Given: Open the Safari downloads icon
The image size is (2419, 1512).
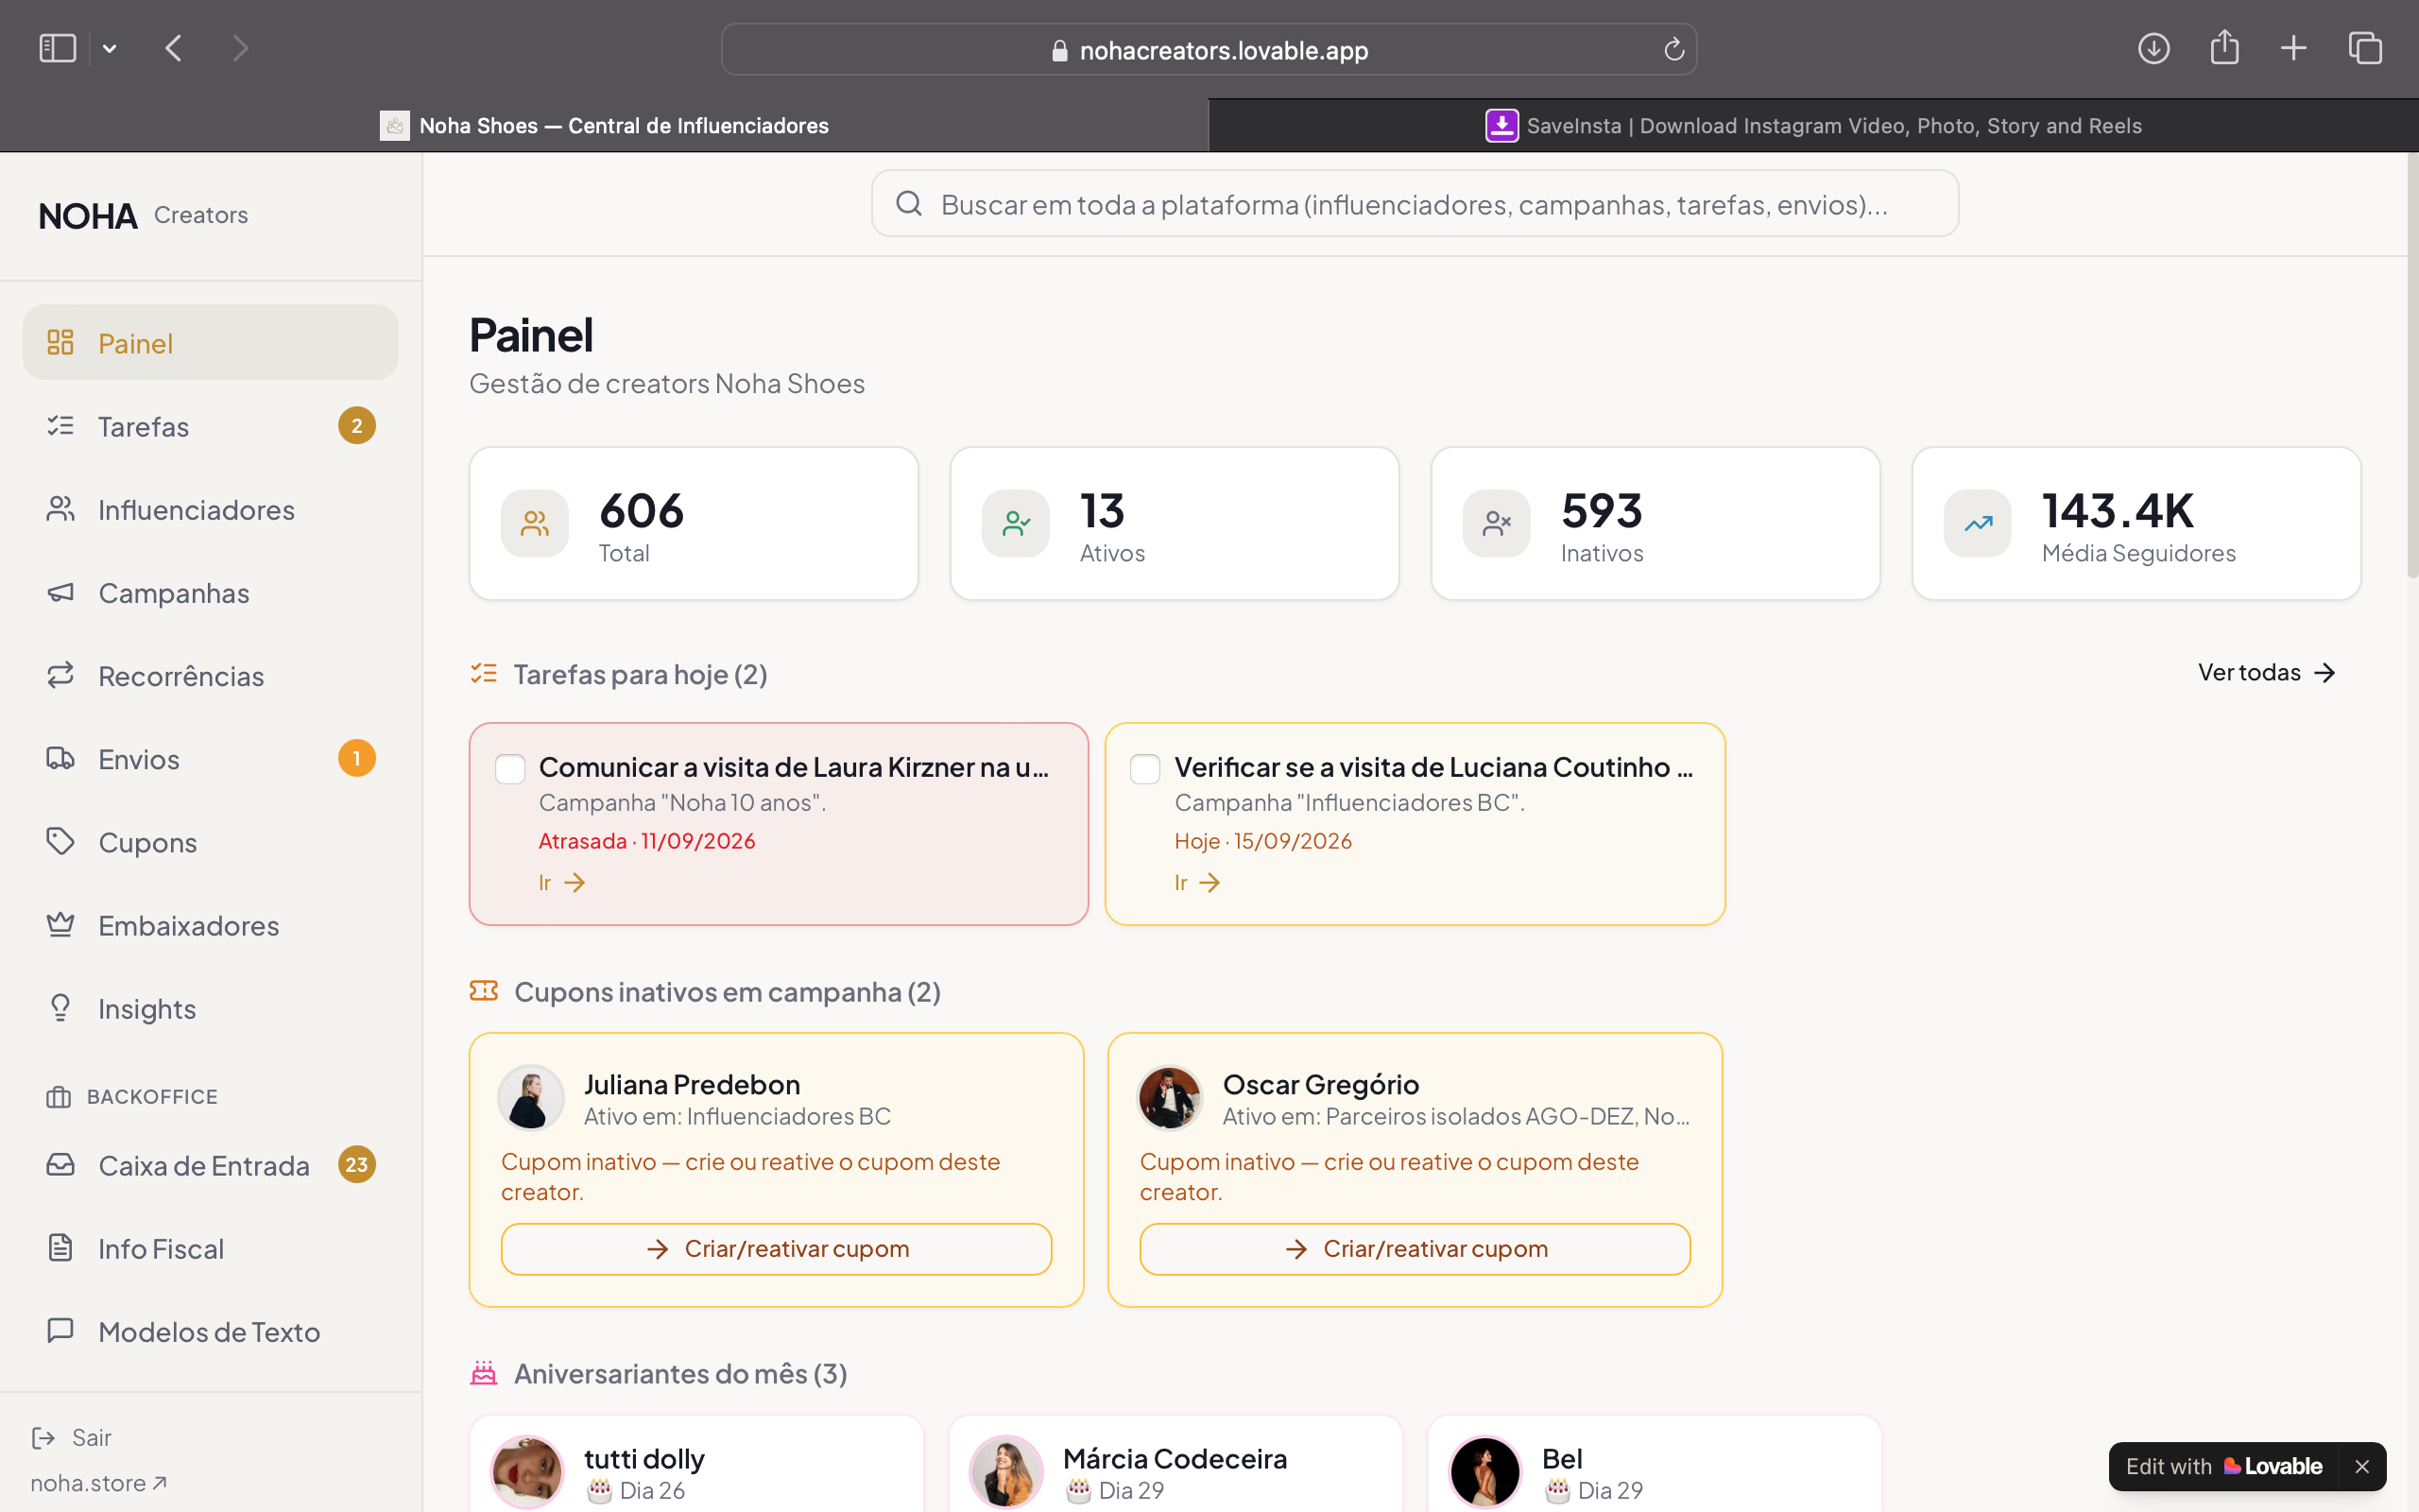Looking at the screenshot, I should (x=2153, y=48).
